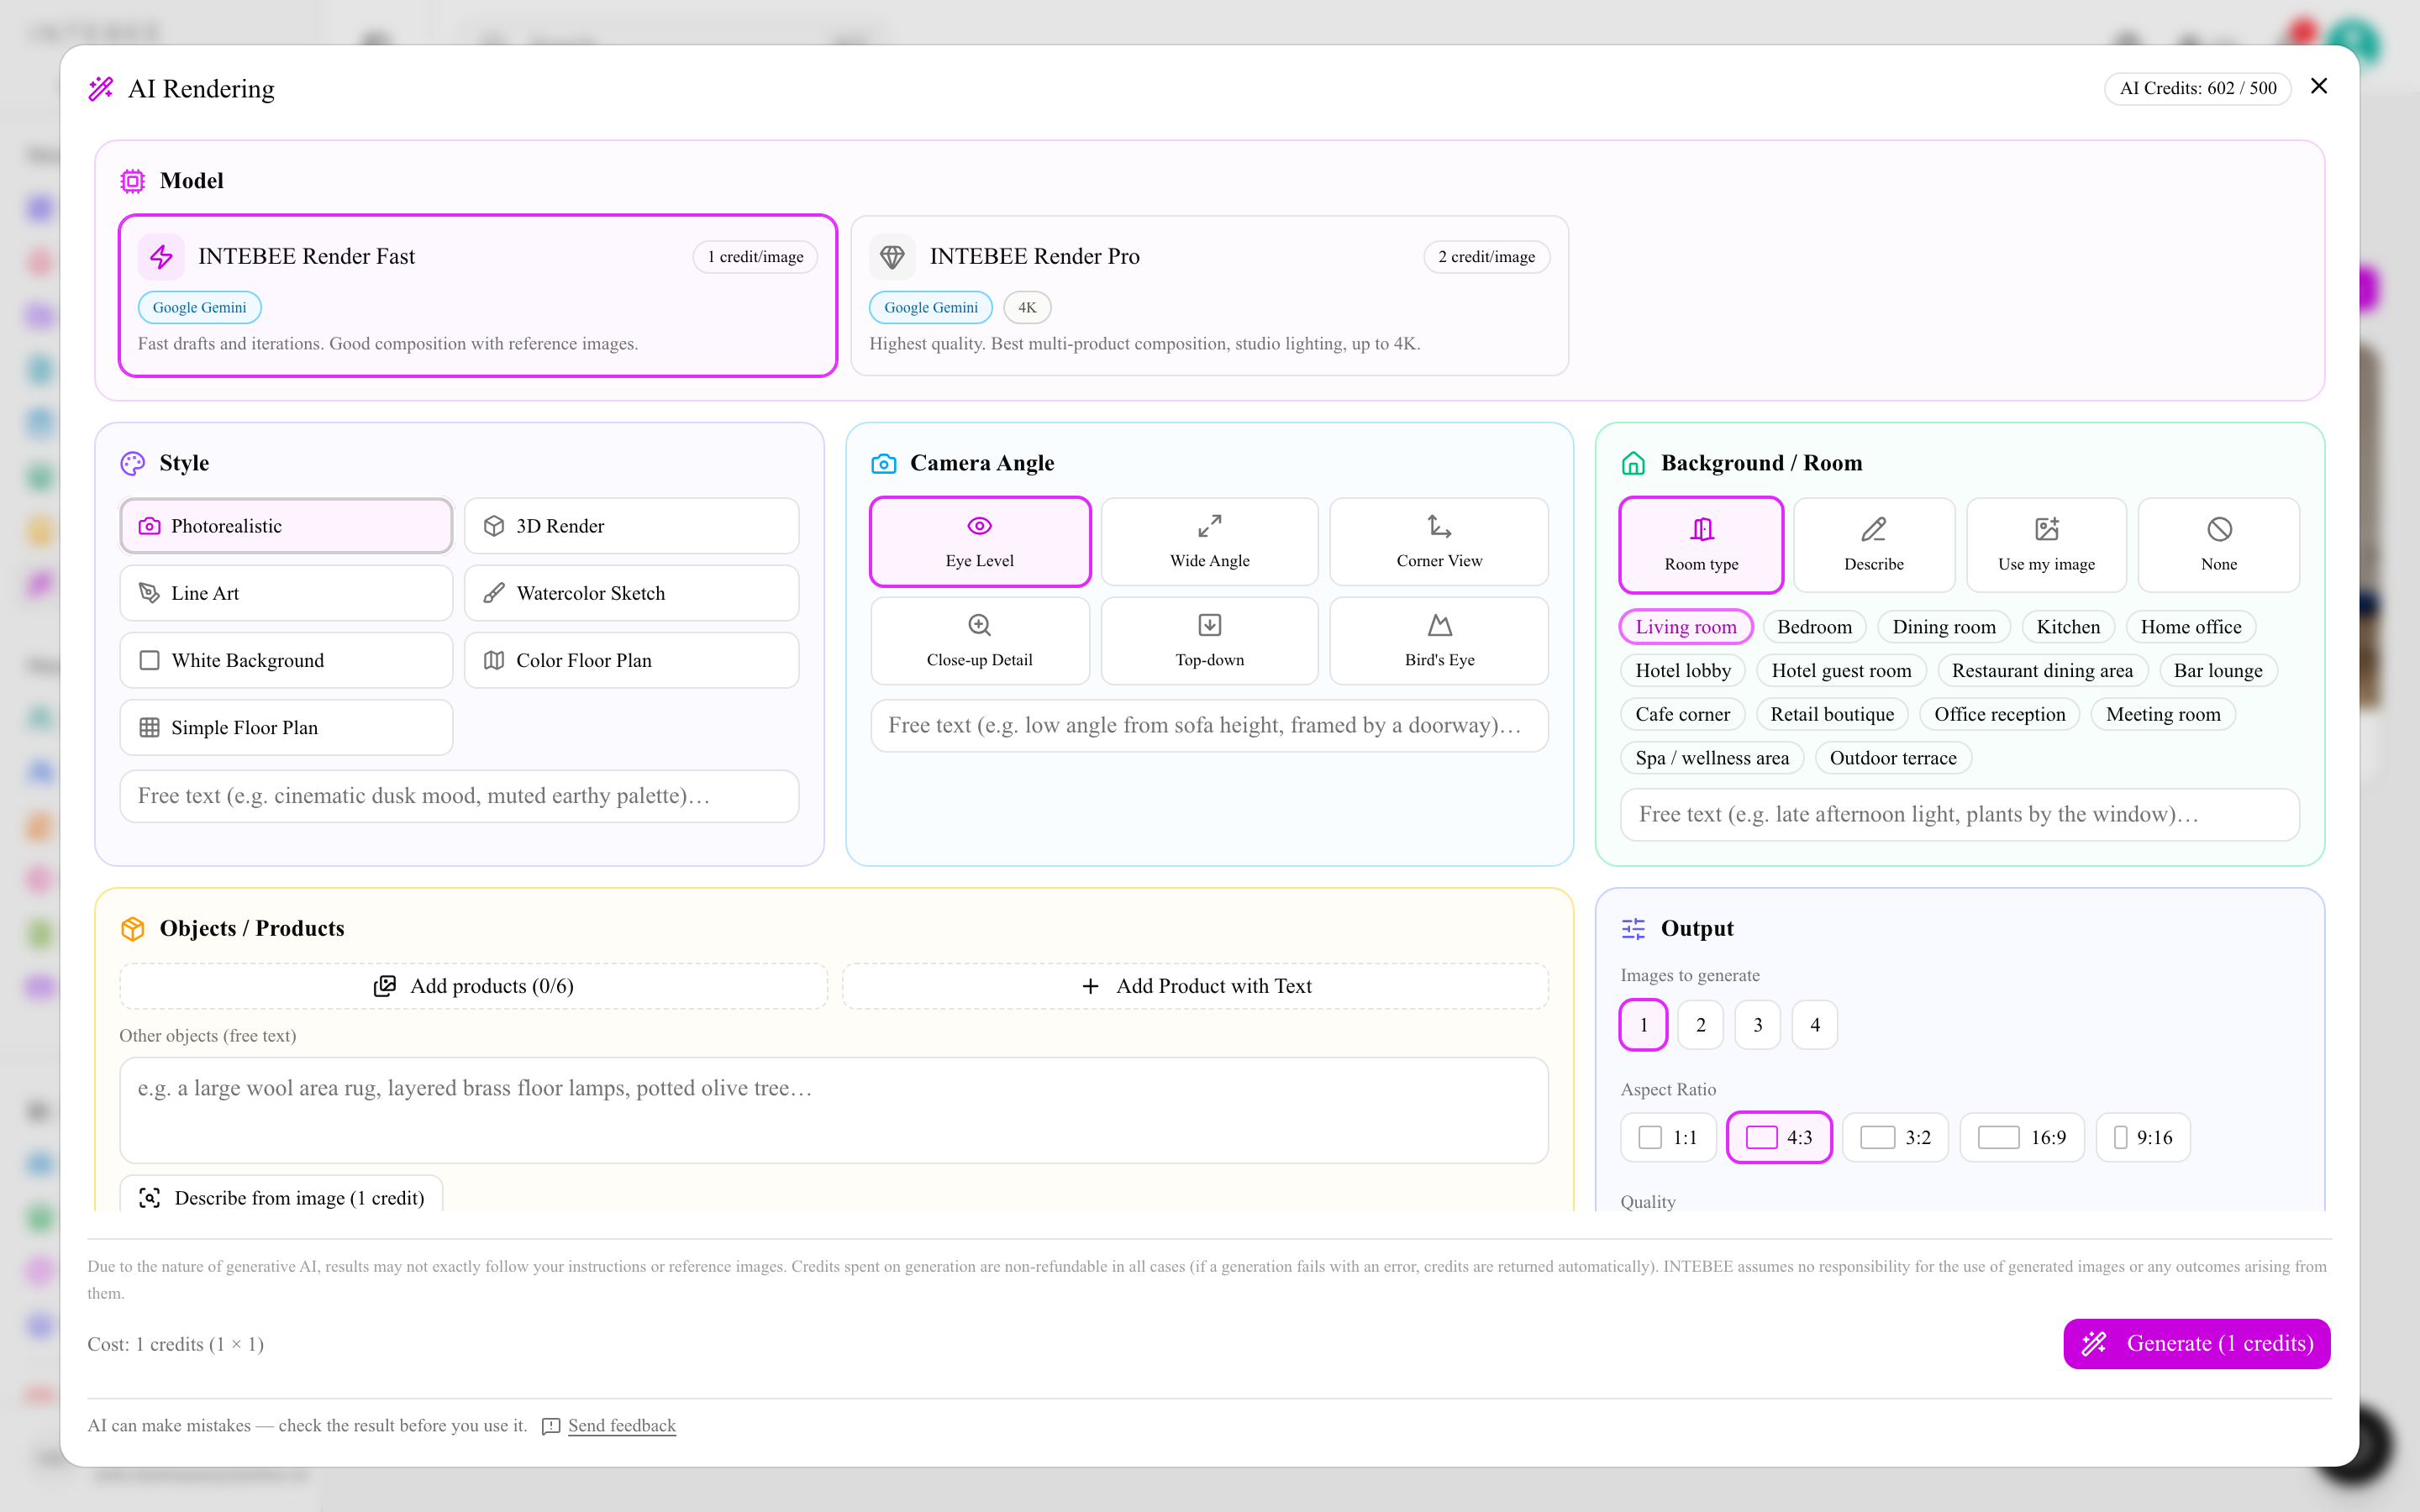This screenshot has height=1512, width=2420.
Task: Select Color Floor Plan style
Action: [x=631, y=660]
